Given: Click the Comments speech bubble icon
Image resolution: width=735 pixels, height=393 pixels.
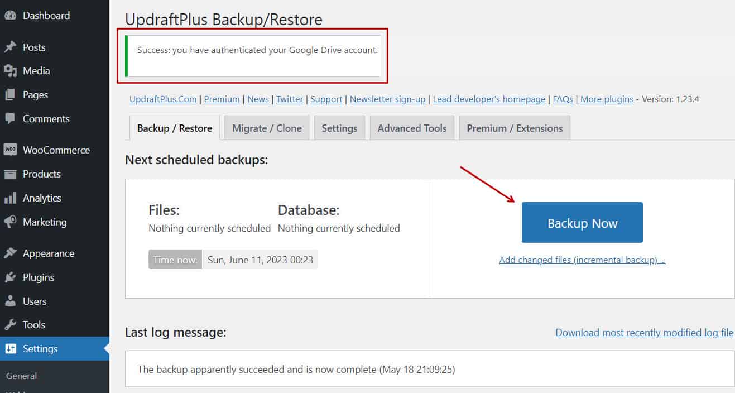Looking at the screenshot, I should (x=10, y=119).
